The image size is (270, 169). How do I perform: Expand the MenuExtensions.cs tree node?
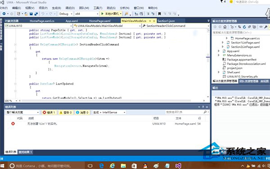click(x=219, y=55)
